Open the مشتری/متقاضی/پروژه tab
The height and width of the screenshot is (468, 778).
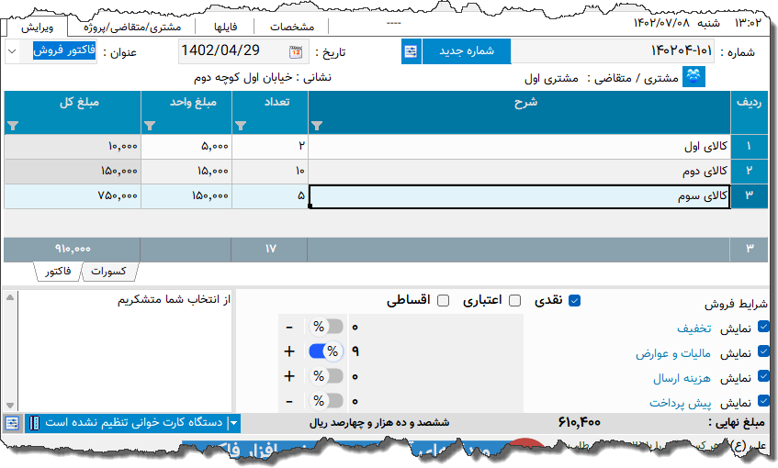pyautogui.click(x=132, y=27)
